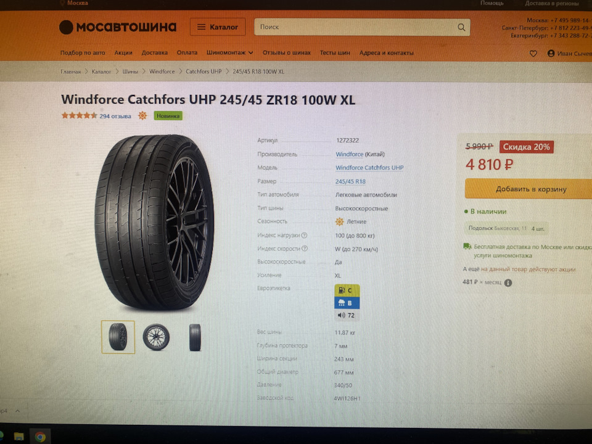Click the search magnifier icon
This screenshot has height=444, width=592.
[x=461, y=27]
